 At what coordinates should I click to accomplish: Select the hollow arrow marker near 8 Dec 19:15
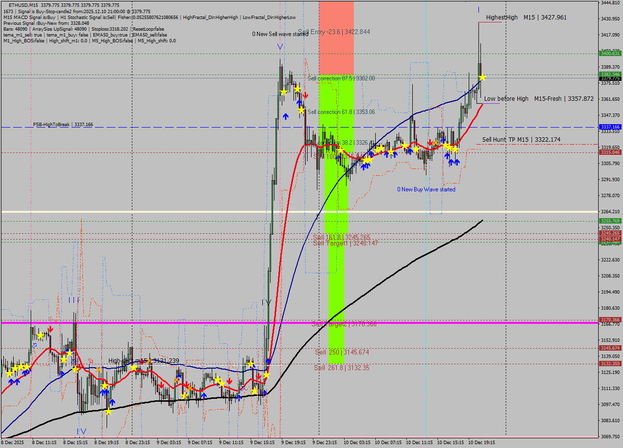[x=91, y=360]
